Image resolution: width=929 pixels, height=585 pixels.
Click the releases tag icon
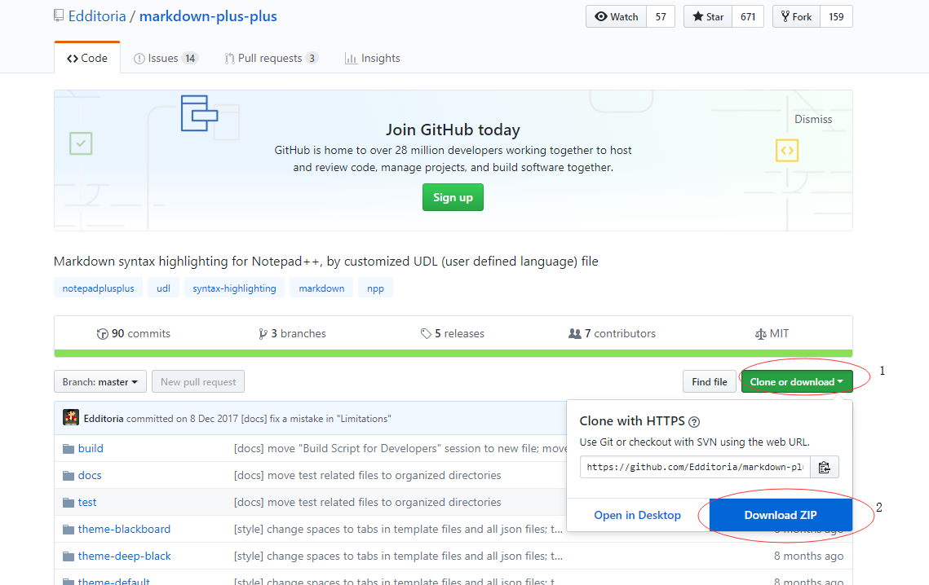coord(426,334)
